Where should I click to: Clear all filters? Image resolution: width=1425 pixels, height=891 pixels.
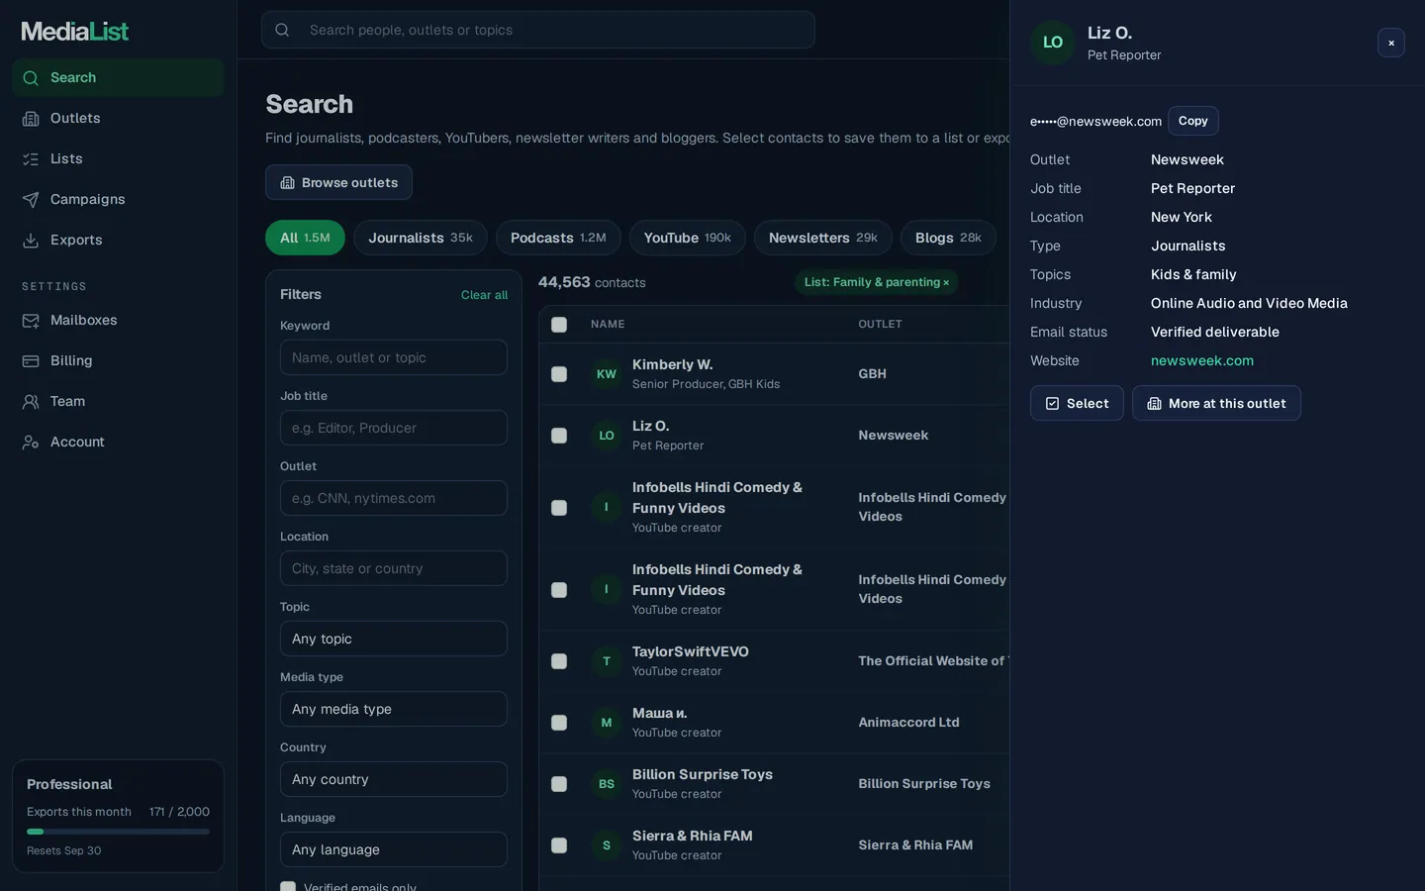pyautogui.click(x=484, y=295)
